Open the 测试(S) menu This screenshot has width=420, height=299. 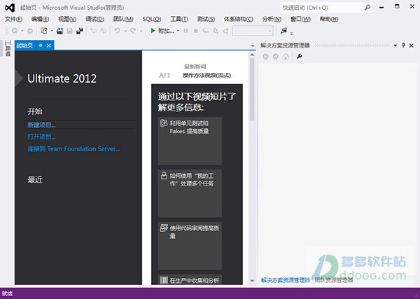click(206, 20)
